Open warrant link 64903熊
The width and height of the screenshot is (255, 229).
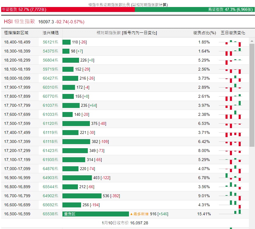click(x=50, y=178)
